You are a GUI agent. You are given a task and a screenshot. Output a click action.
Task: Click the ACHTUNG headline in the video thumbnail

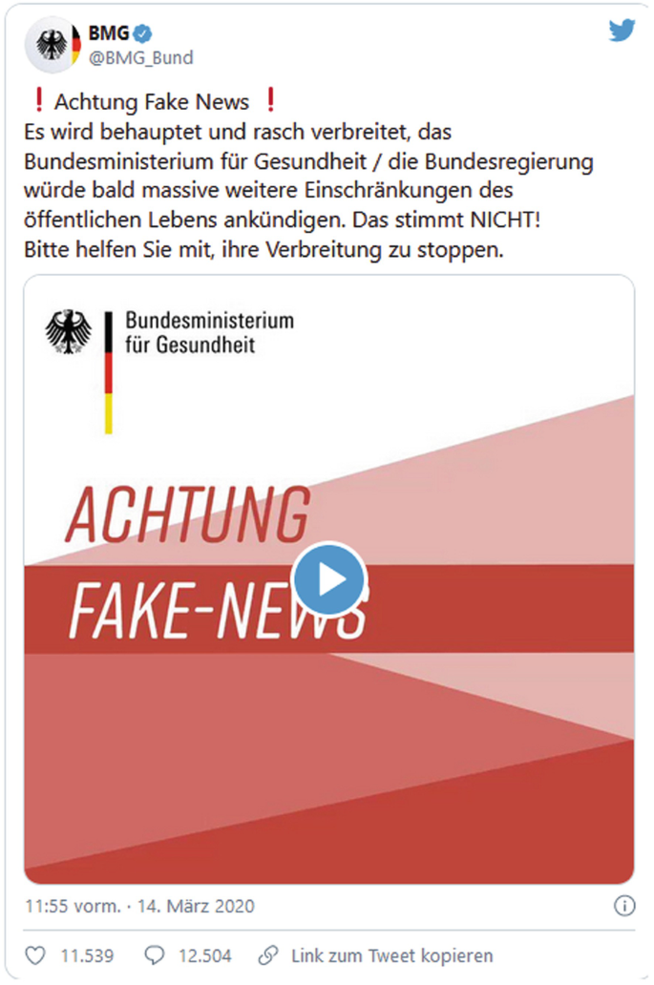click(188, 514)
